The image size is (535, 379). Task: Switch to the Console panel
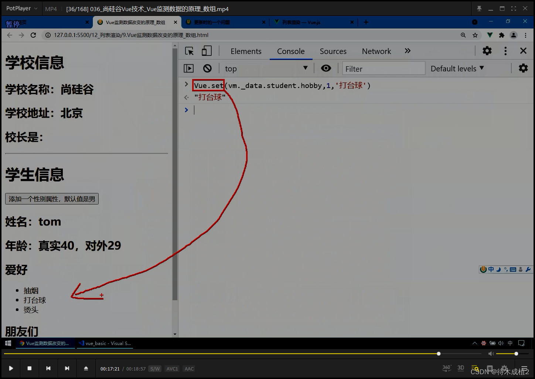291,51
